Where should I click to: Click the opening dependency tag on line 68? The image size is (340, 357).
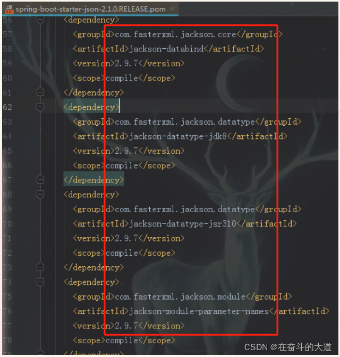point(91,195)
